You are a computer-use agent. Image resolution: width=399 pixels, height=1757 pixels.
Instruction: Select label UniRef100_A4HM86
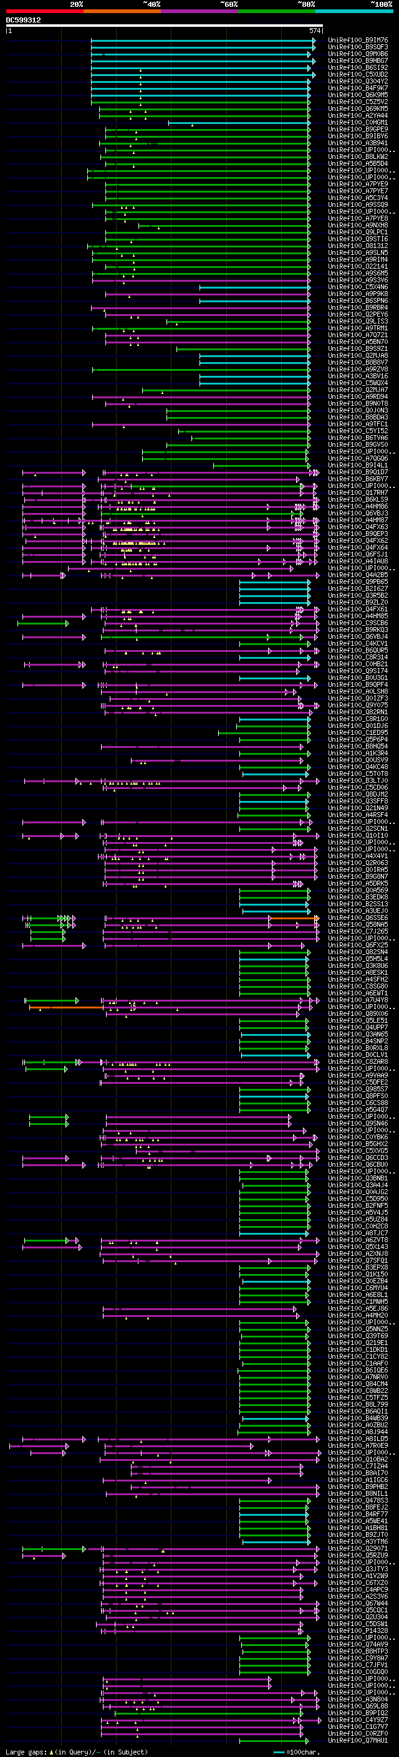[x=358, y=506]
